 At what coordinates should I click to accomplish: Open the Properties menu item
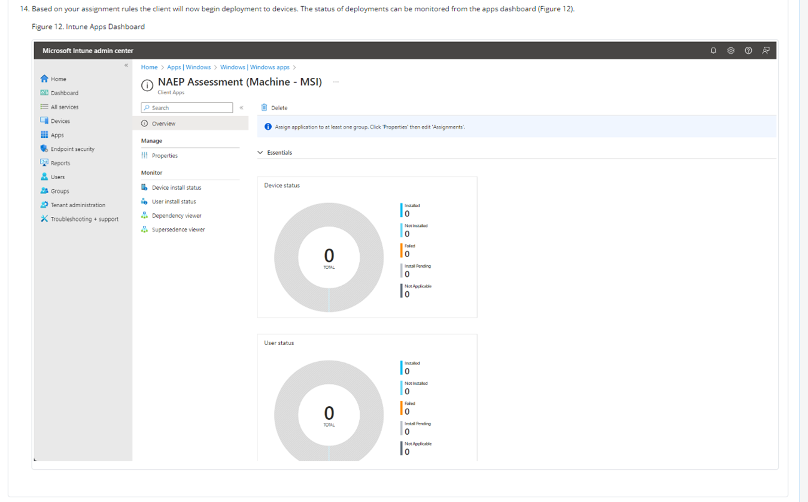165,156
